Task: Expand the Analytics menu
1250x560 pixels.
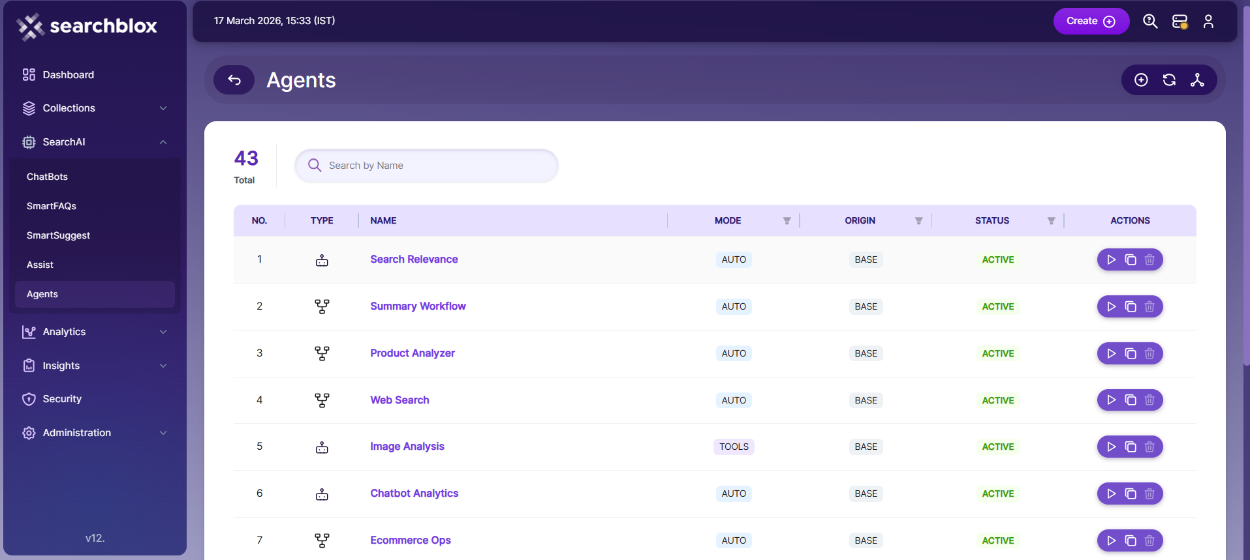Action: 95,332
